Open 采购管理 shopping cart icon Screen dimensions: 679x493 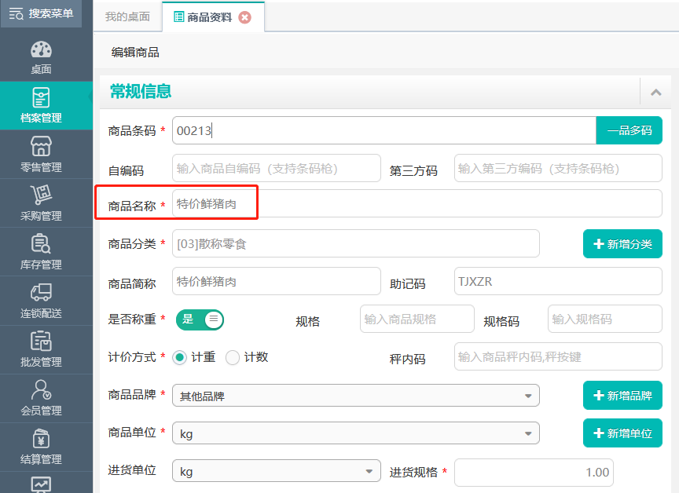41,195
